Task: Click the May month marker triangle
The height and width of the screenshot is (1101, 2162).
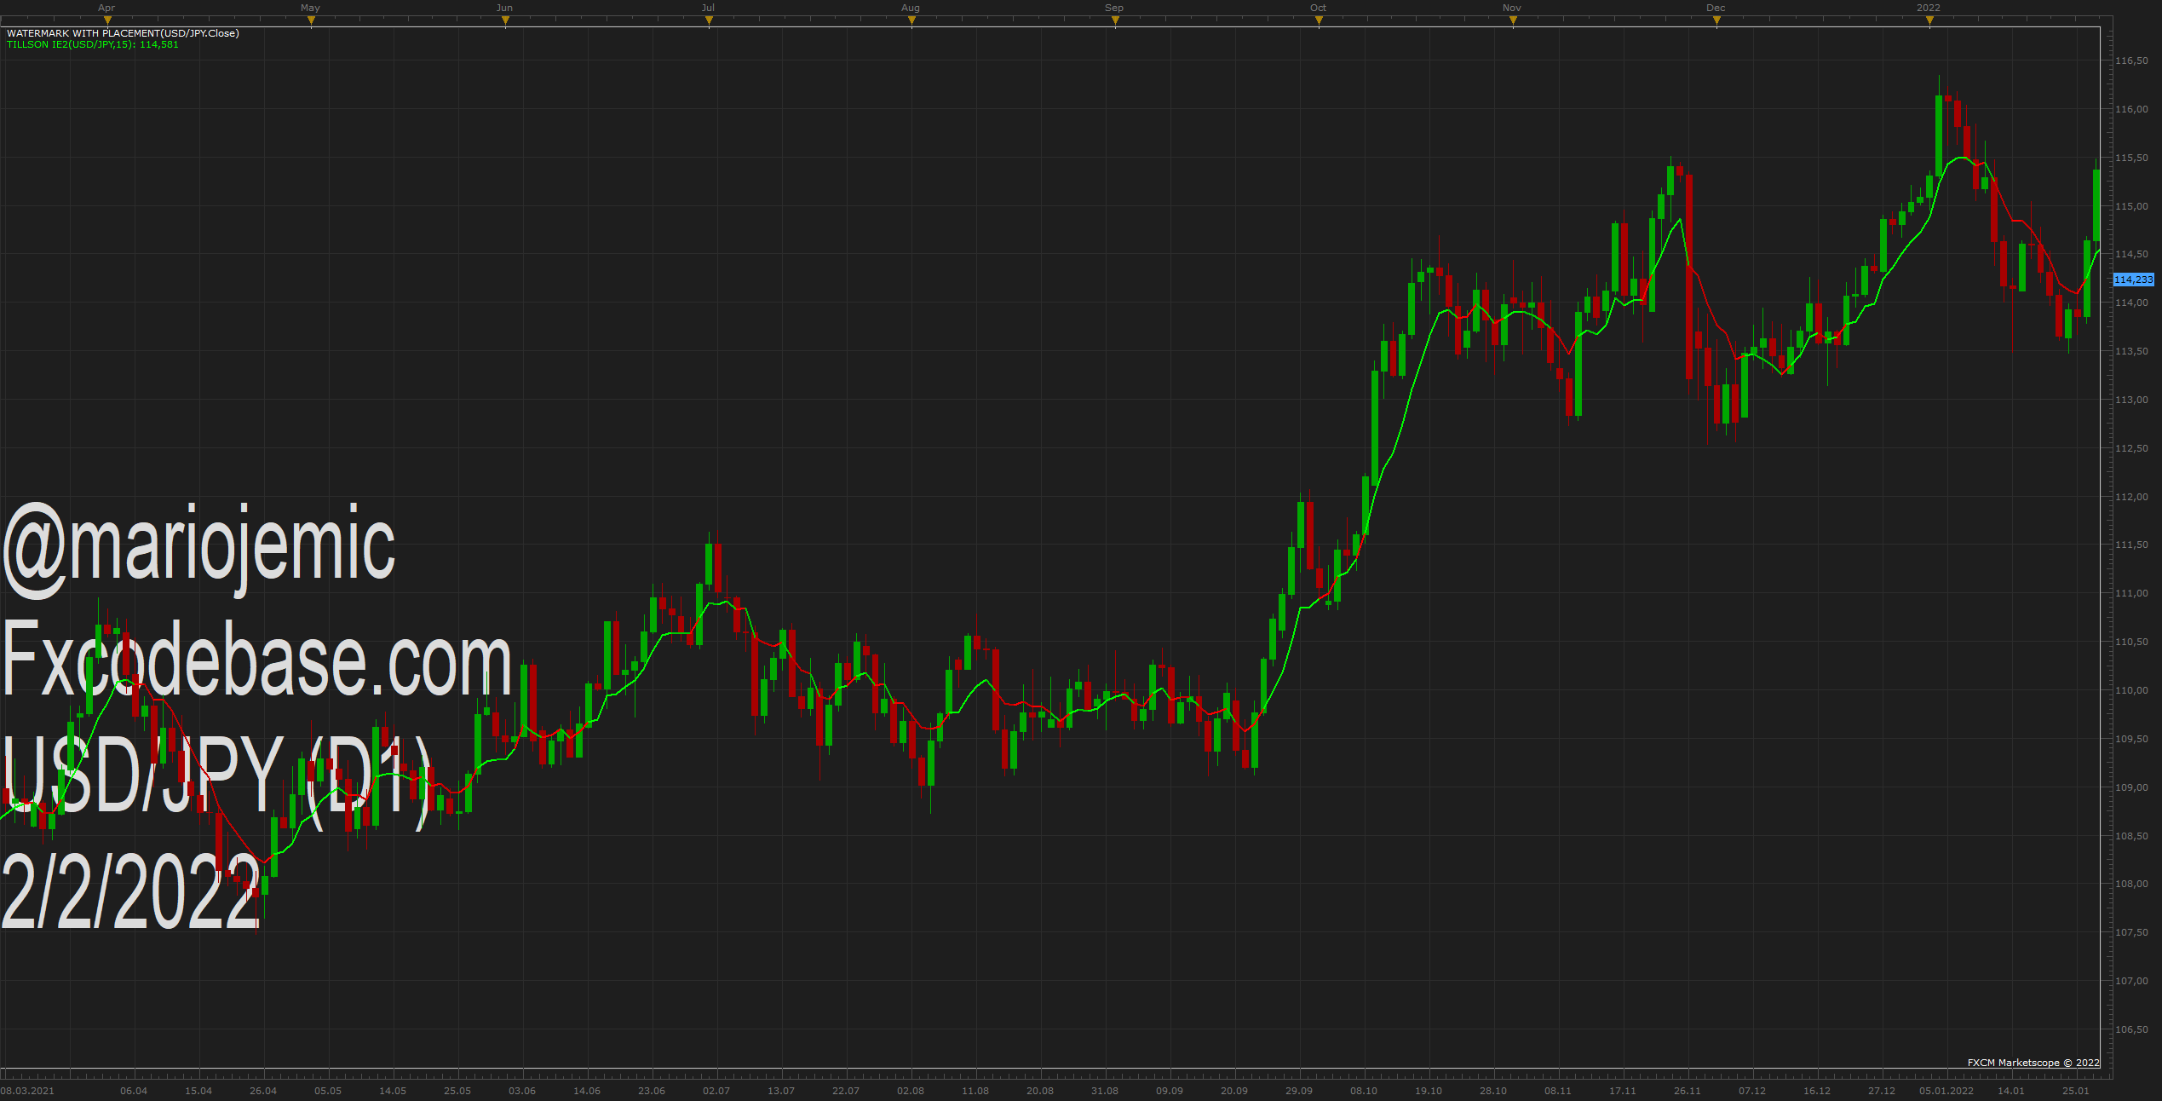Action: pyautogui.click(x=311, y=21)
